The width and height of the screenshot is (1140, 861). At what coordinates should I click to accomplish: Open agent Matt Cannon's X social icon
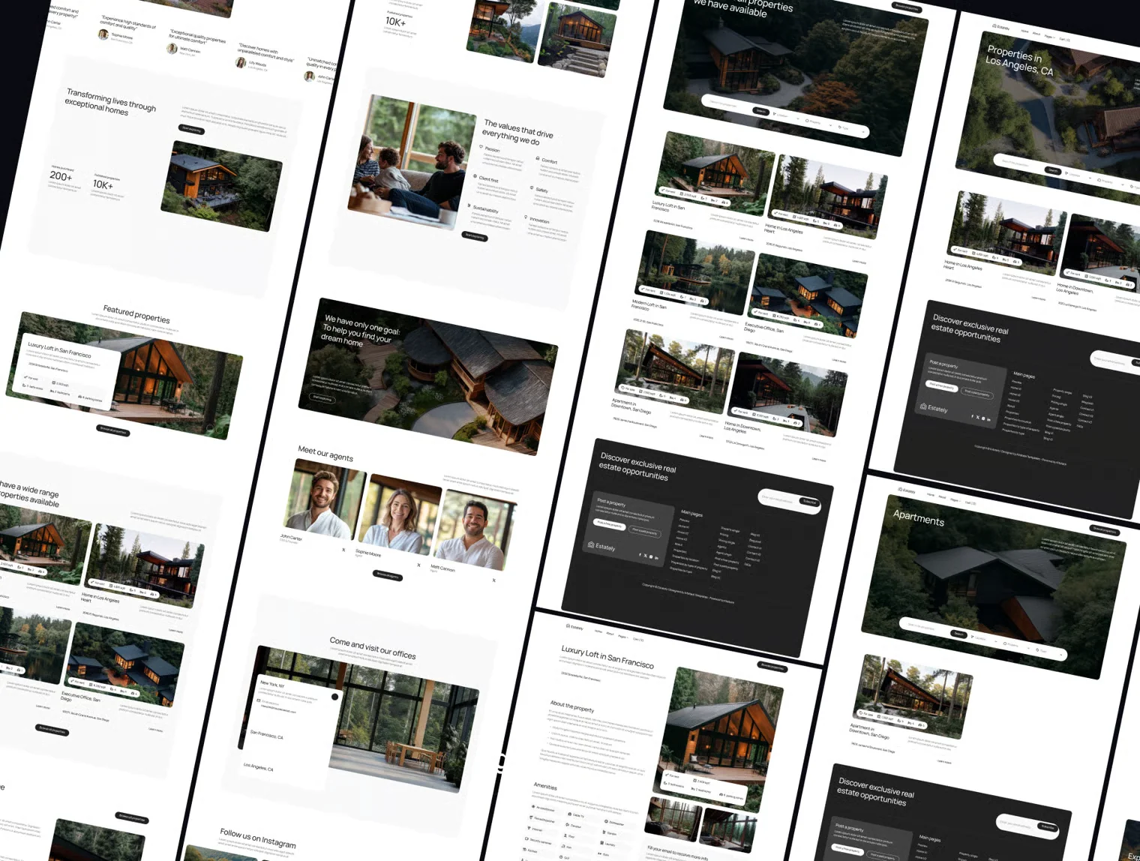[x=493, y=580]
